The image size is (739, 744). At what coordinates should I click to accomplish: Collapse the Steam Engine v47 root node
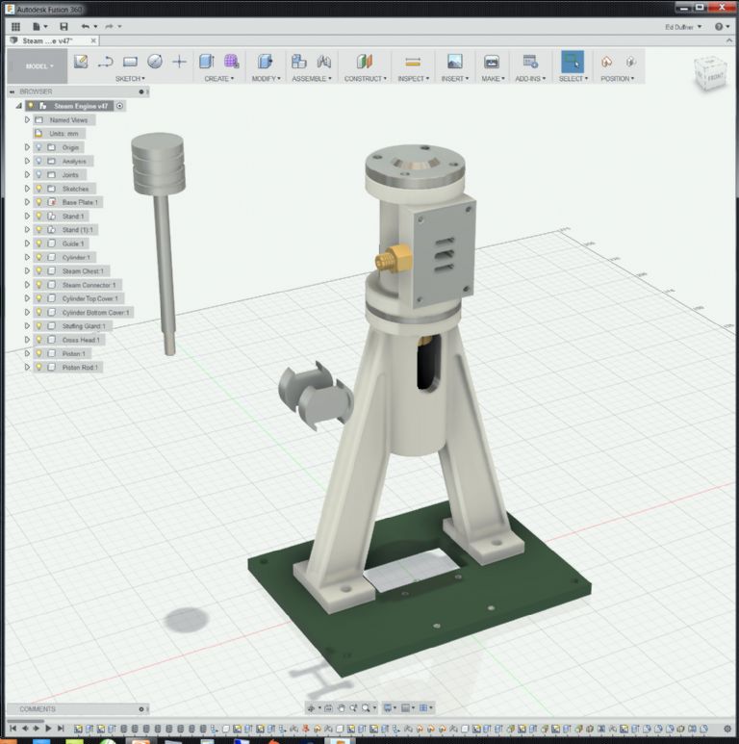19,106
